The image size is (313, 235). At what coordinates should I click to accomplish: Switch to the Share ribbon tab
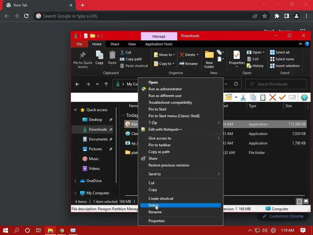tap(115, 44)
